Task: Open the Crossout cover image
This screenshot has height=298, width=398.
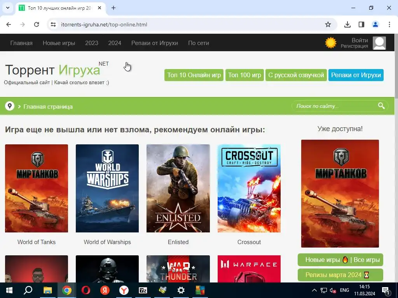Action: (249, 188)
